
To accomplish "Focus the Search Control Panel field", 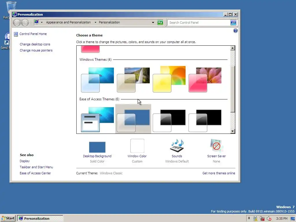I will [199, 23].
